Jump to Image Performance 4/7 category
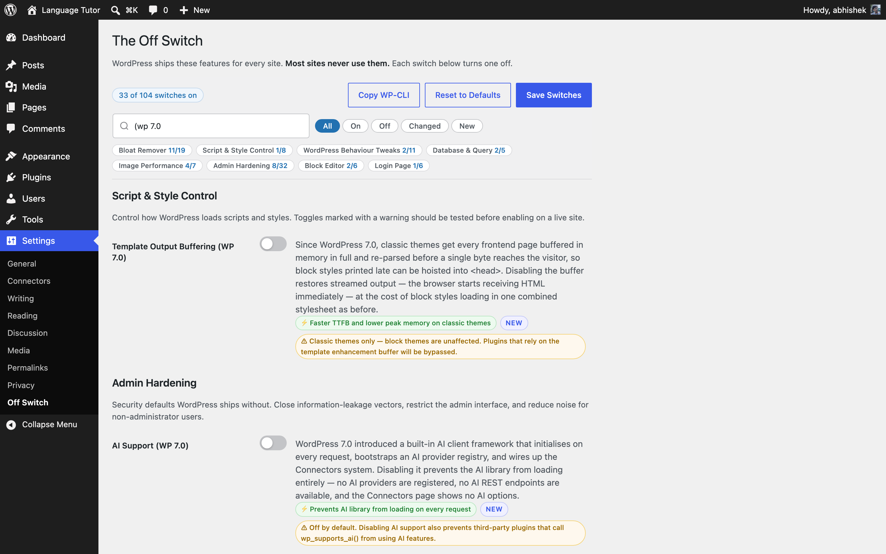Screen dimensions: 886x554 (158, 166)
